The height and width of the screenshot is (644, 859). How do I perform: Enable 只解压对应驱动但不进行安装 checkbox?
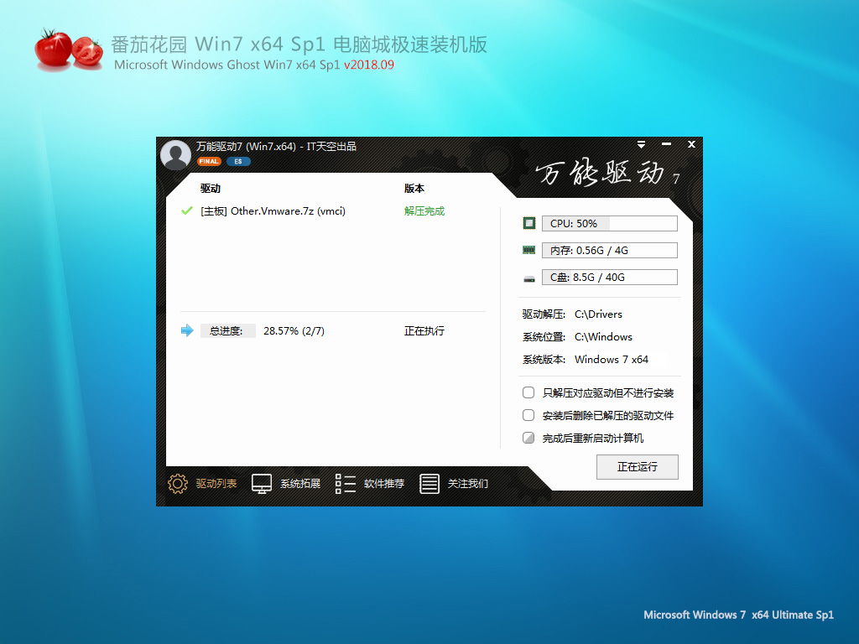click(528, 392)
